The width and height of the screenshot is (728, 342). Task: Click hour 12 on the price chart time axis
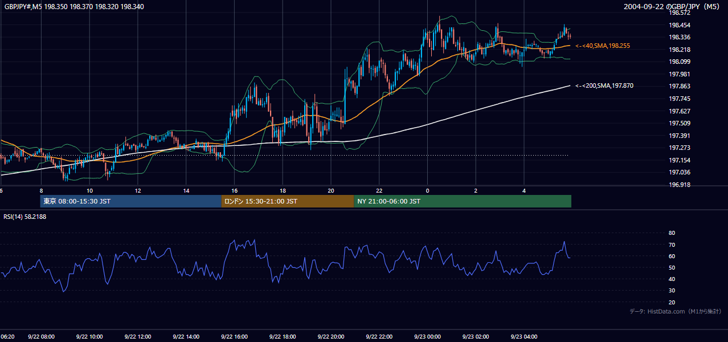[138, 190]
